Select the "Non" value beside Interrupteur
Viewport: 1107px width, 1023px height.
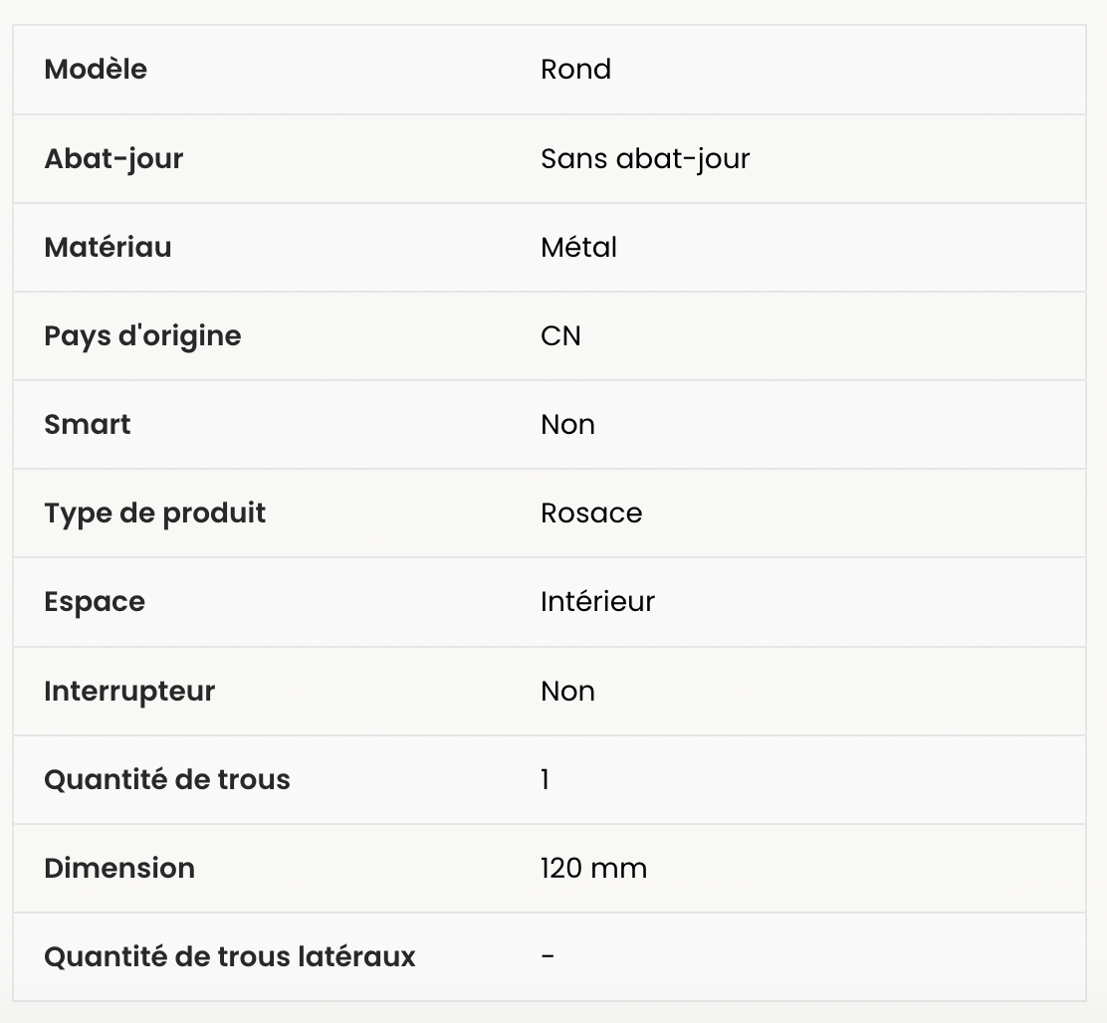[567, 691]
